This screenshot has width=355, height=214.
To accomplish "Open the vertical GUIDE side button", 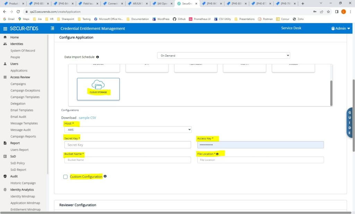I will click(350, 123).
